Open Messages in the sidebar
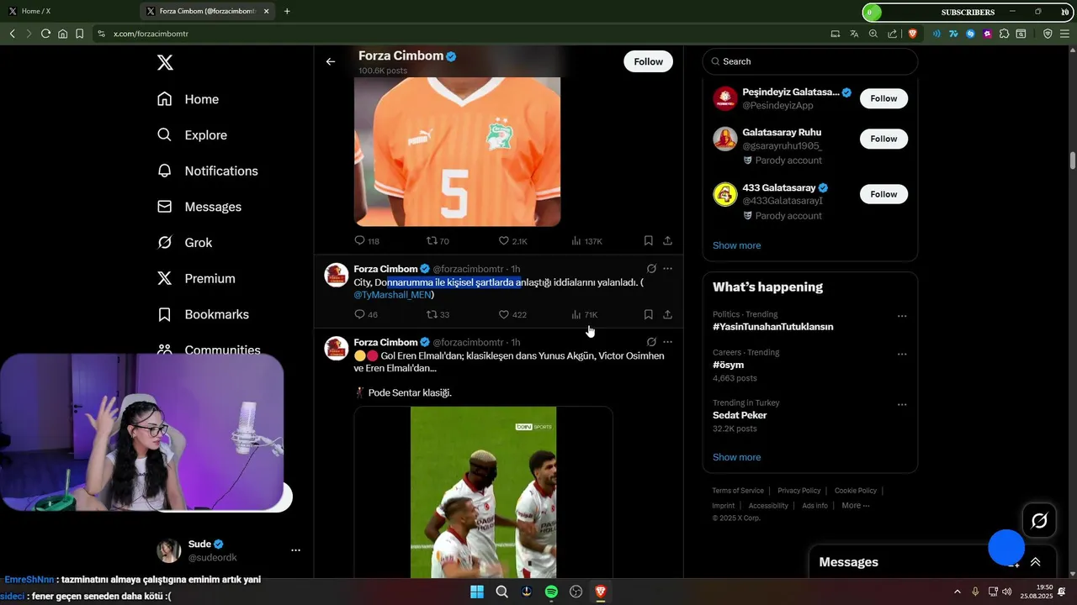 [x=199, y=207]
